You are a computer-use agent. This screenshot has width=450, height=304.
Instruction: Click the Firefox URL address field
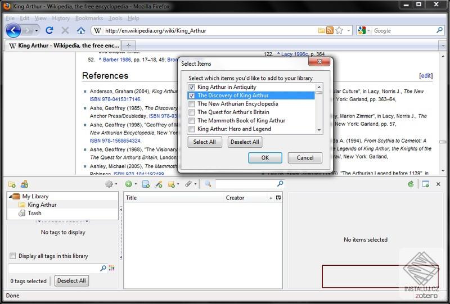[209, 30]
